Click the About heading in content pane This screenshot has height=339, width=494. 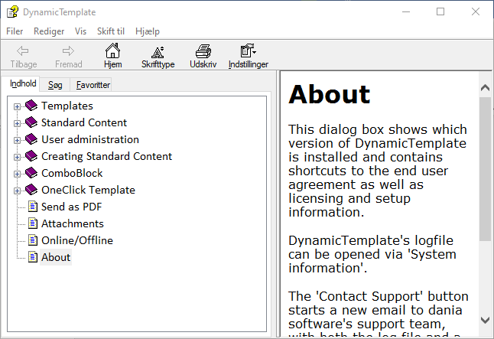[x=330, y=94]
